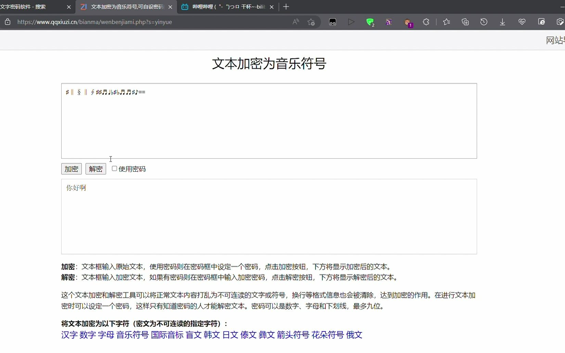Open a new tab with plus button
The height and width of the screenshot is (353, 565).
(286, 6)
